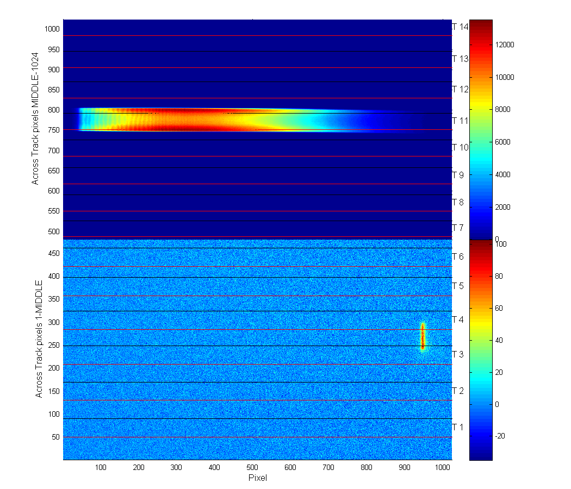Click x-axis tick label 1000

click(443, 467)
